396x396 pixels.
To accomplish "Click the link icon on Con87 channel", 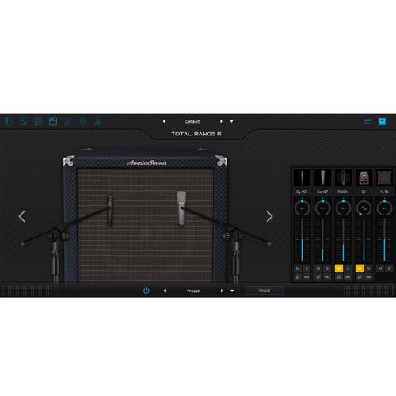I will click(x=327, y=277).
